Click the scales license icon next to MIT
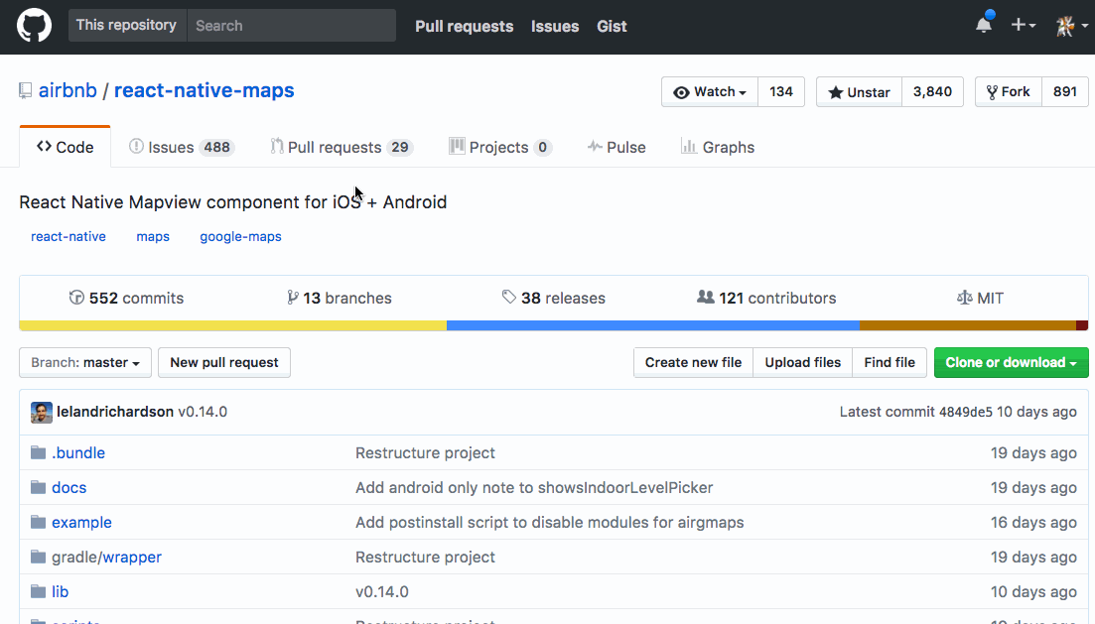 964,298
